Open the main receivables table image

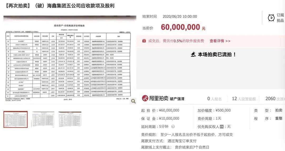pyautogui.click(x=70, y=60)
